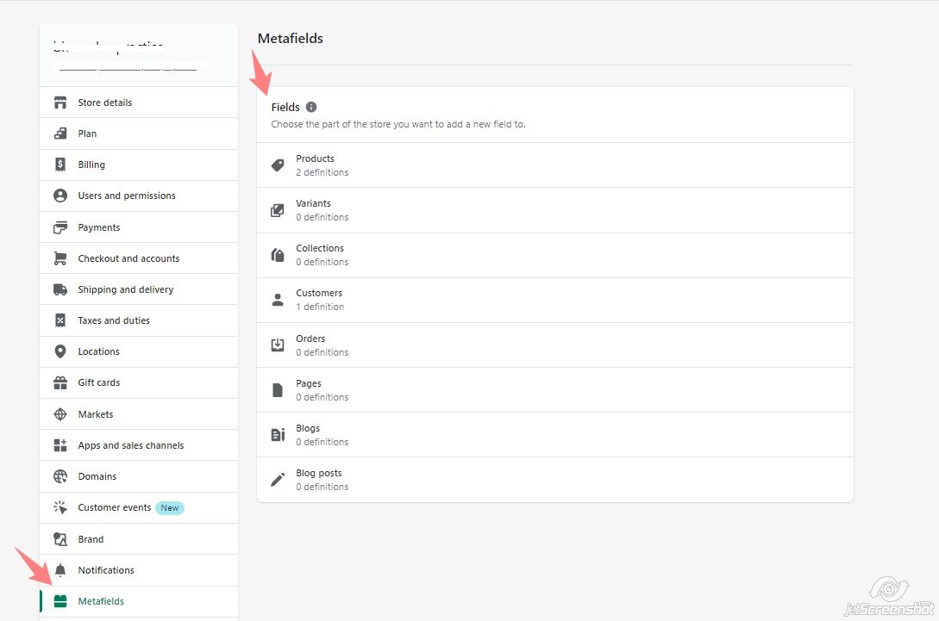The height and width of the screenshot is (621, 939).
Task: Click the New badge on Customer events
Action: point(170,508)
